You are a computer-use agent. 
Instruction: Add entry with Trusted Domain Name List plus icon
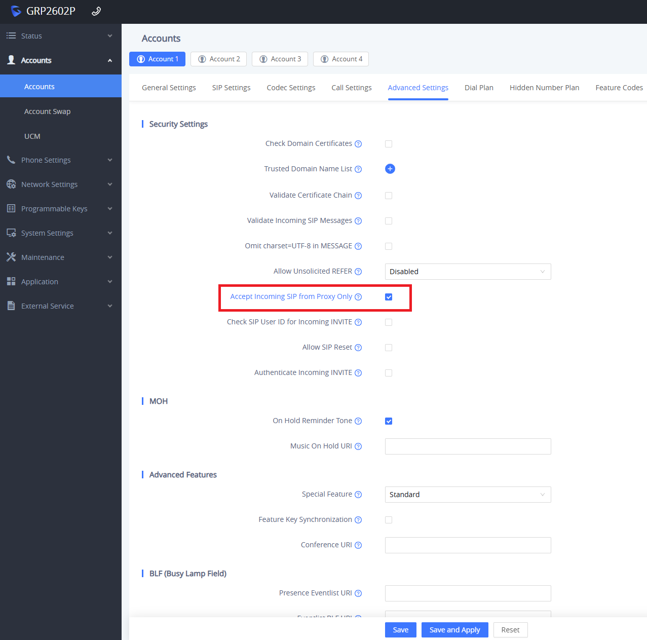click(x=390, y=169)
